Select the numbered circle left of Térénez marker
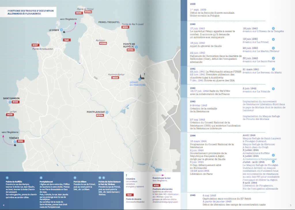Viewport: 295px width, 210px height. [15, 142]
